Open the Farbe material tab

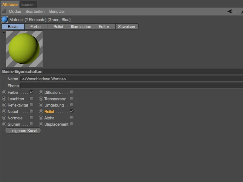(36, 27)
